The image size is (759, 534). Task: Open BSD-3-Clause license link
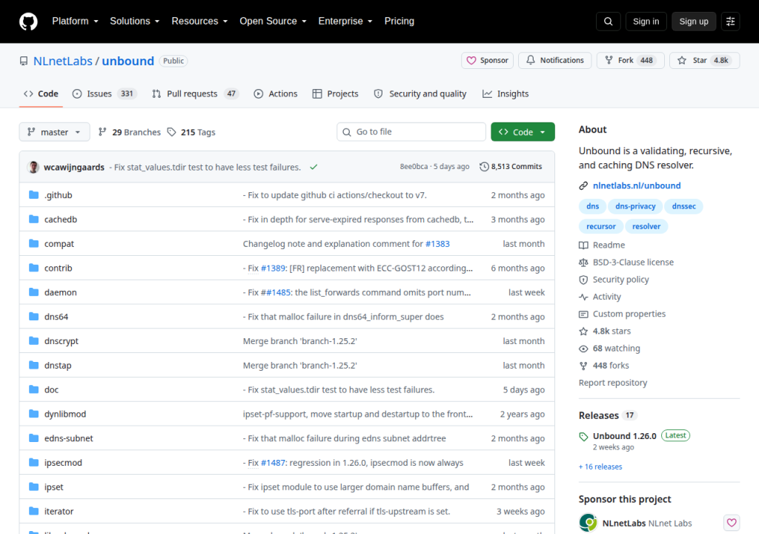pos(626,262)
